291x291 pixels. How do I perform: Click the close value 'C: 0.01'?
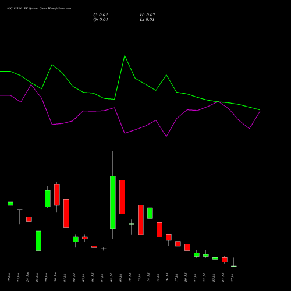point(101,15)
